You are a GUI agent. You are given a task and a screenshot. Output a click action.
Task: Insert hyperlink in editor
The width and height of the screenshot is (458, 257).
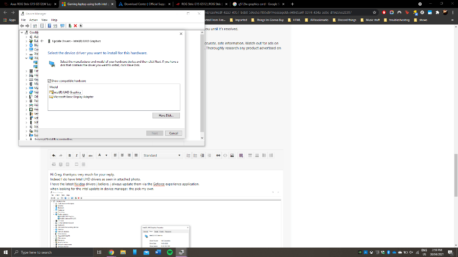pos(218,156)
